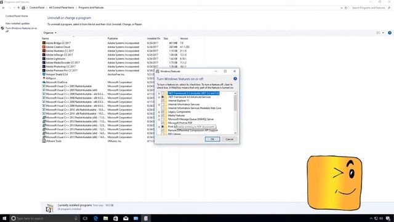Select the Hotspot Shield program icon
Viewport: 394px width, 222px height.
[x=44, y=74]
